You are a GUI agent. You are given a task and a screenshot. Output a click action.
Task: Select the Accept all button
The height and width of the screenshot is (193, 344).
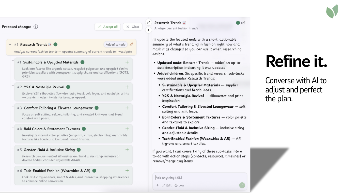[x=107, y=26]
